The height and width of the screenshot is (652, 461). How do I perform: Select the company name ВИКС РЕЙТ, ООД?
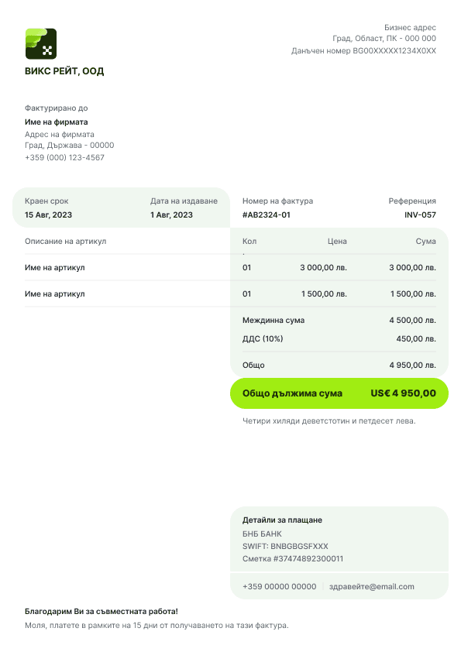(64, 71)
